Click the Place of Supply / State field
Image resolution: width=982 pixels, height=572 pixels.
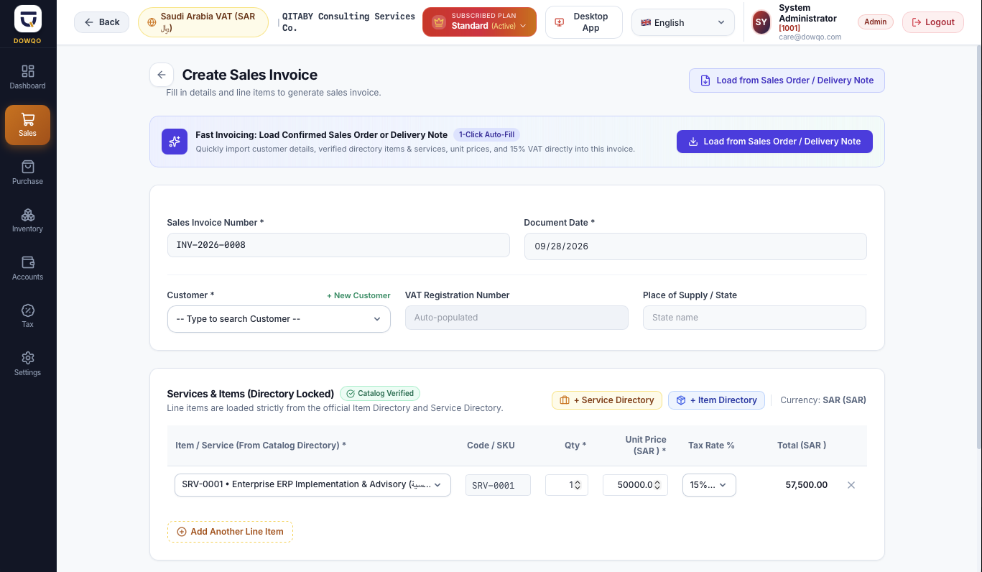click(x=754, y=318)
